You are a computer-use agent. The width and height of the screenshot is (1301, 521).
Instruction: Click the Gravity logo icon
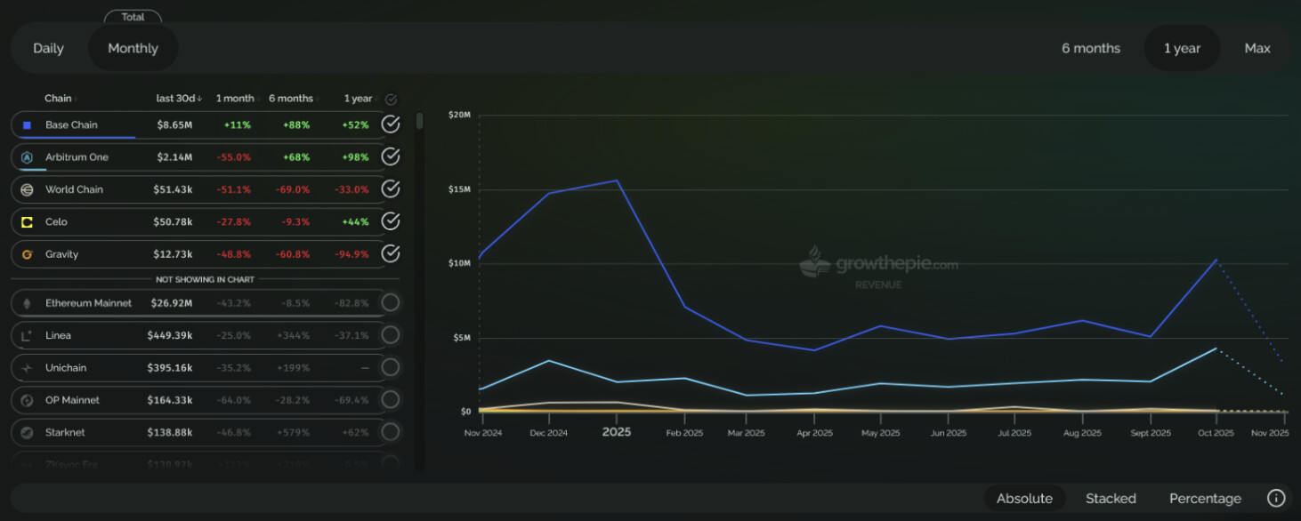pos(27,254)
